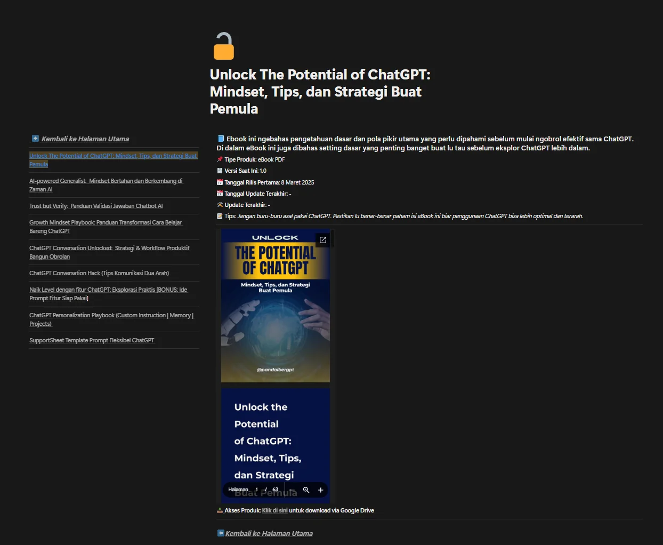Click the back arrow icon beside the bottom Kembali link

point(221,533)
